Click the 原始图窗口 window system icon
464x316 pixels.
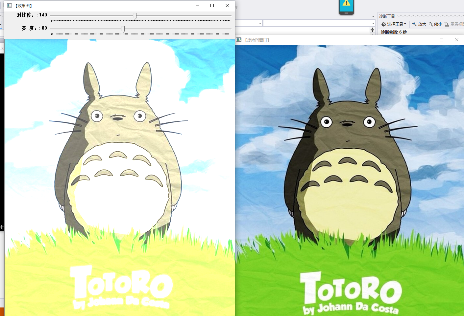pyautogui.click(x=239, y=40)
